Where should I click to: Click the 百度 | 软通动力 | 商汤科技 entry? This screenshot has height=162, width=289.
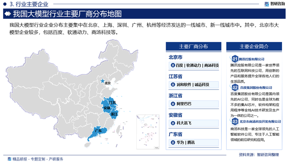tap(194, 65)
